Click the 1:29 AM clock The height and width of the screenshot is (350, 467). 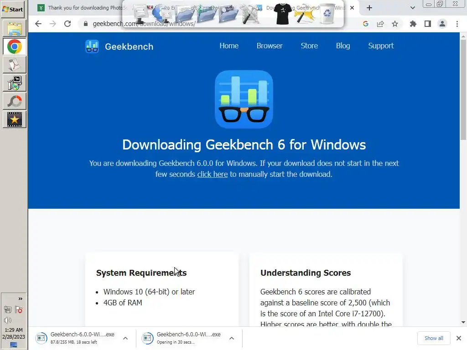(13, 330)
